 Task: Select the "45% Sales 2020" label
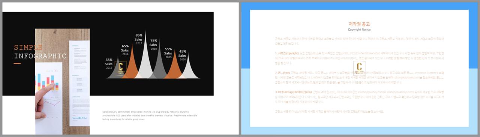click(183, 56)
